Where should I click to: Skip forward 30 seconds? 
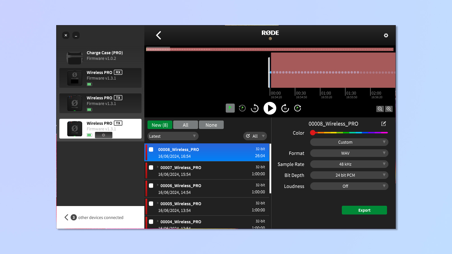[x=285, y=108]
